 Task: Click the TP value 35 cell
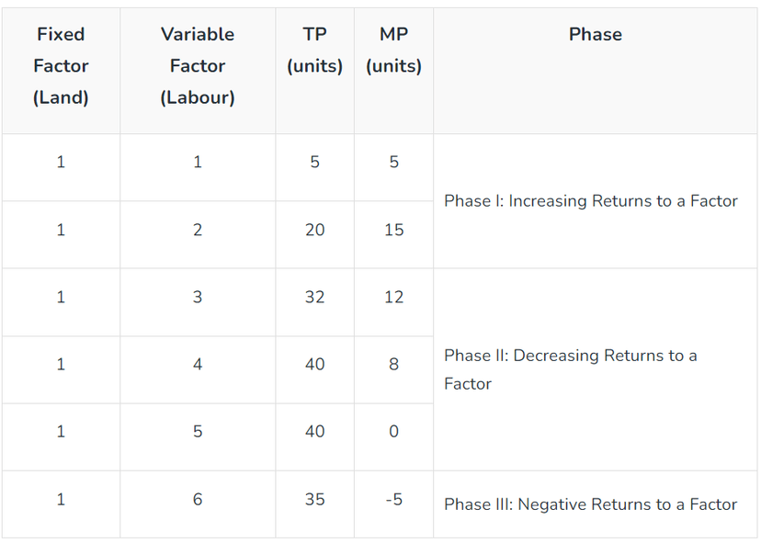pyautogui.click(x=314, y=500)
